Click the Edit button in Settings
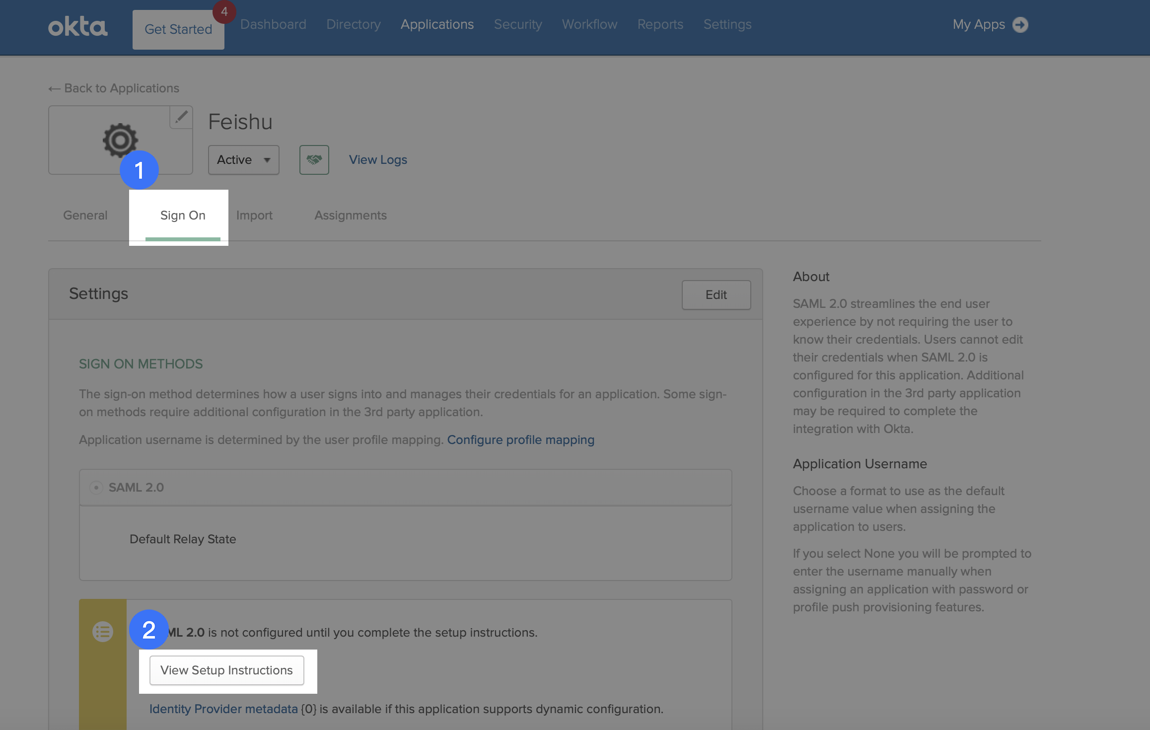This screenshot has height=730, width=1150. pos(716,294)
